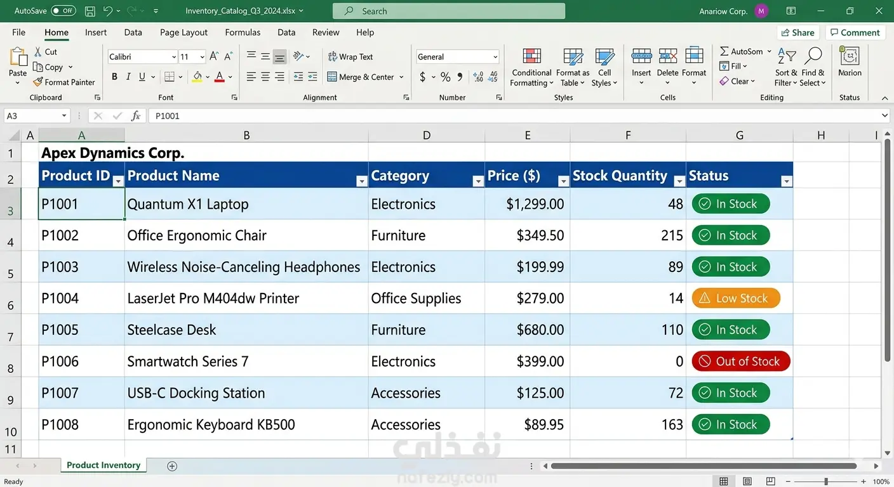Image resolution: width=894 pixels, height=487 pixels.
Task: Undo the last action
Action: [107, 11]
